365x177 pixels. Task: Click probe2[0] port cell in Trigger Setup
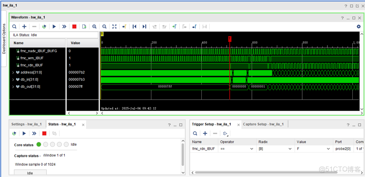(x=343, y=149)
